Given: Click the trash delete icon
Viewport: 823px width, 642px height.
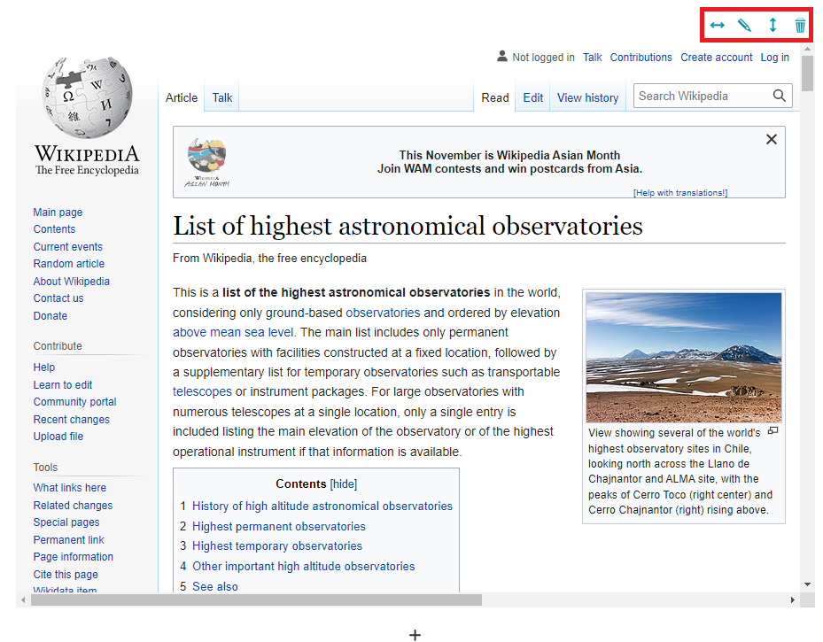Looking at the screenshot, I should point(800,26).
